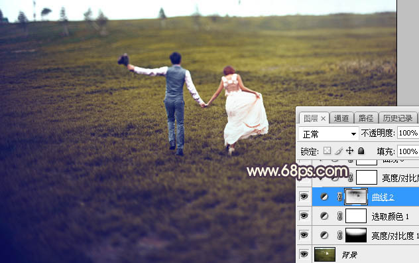
Task: Click the 填充 fill value field
Action: [x=408, y=151]
